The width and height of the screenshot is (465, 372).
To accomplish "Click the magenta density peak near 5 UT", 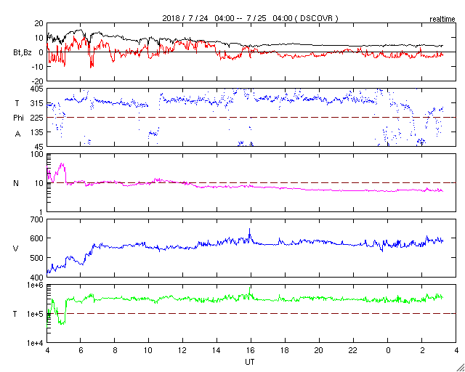I will point(62,163).
